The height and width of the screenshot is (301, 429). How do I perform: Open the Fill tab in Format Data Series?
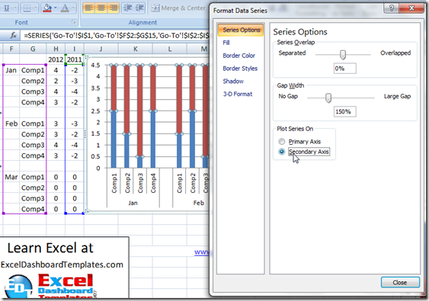click(226, 43)
